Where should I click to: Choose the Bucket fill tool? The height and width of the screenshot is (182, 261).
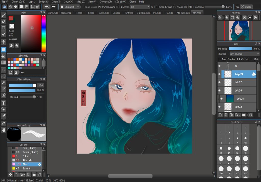pos(4,56)
